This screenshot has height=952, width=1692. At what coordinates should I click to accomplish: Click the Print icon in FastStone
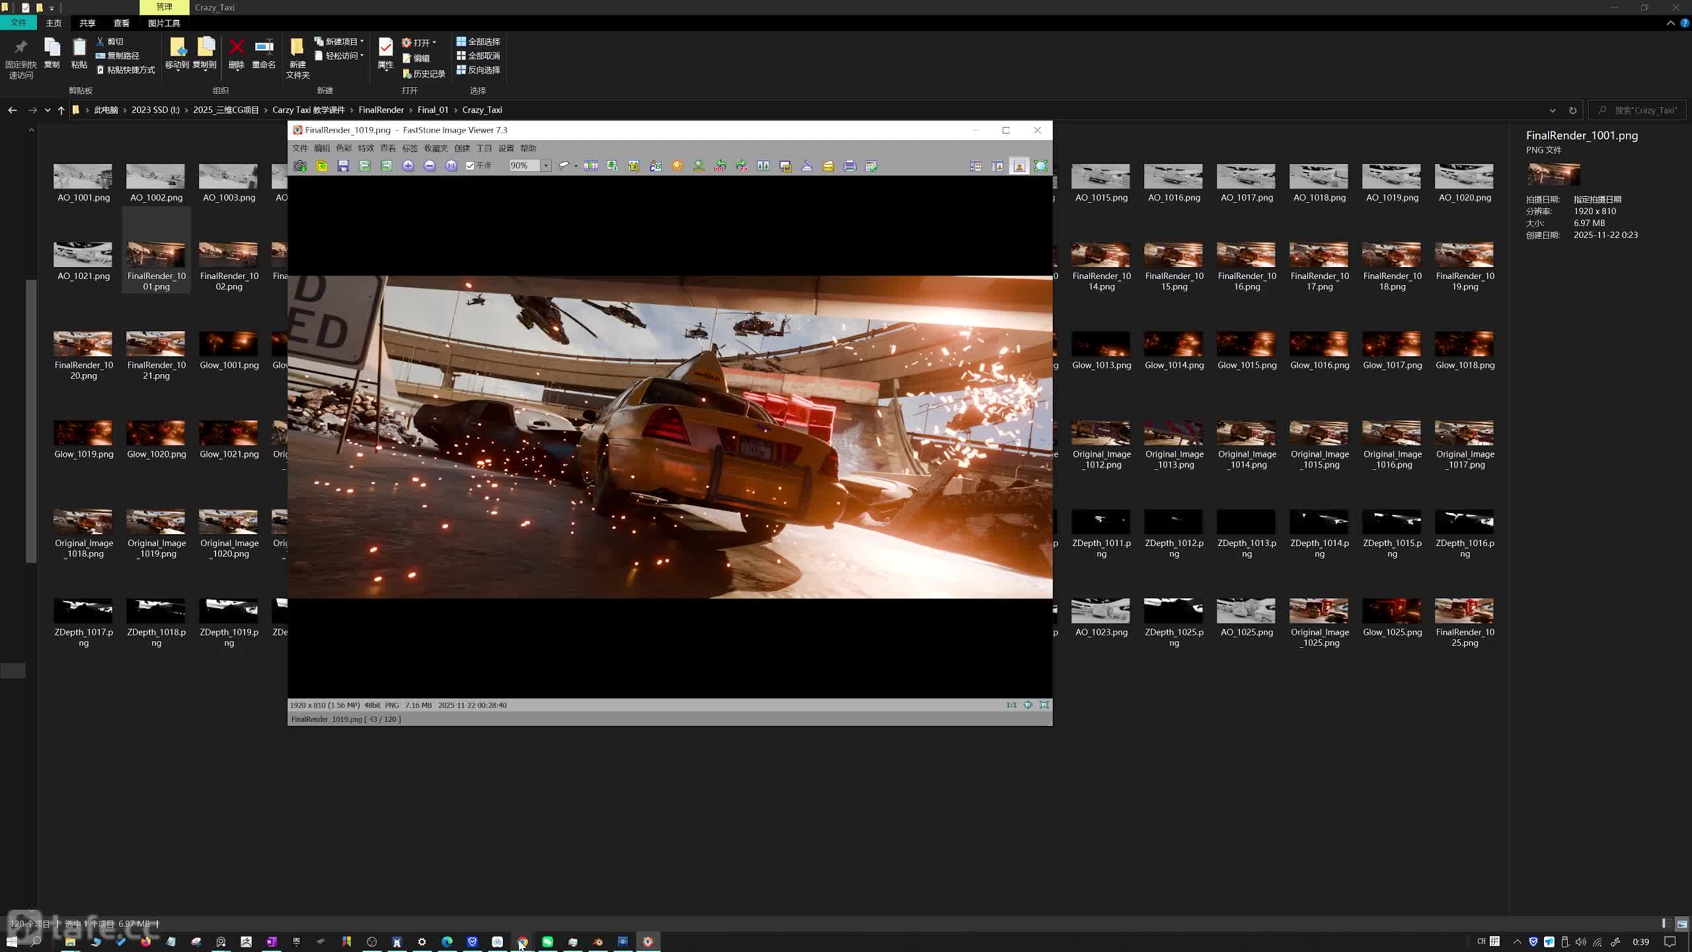click(850, 166)
